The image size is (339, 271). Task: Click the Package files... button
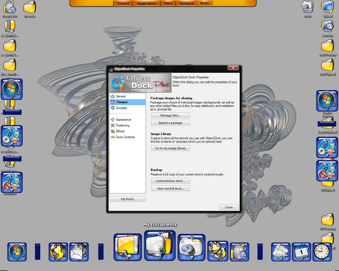[x=171, y=115]
